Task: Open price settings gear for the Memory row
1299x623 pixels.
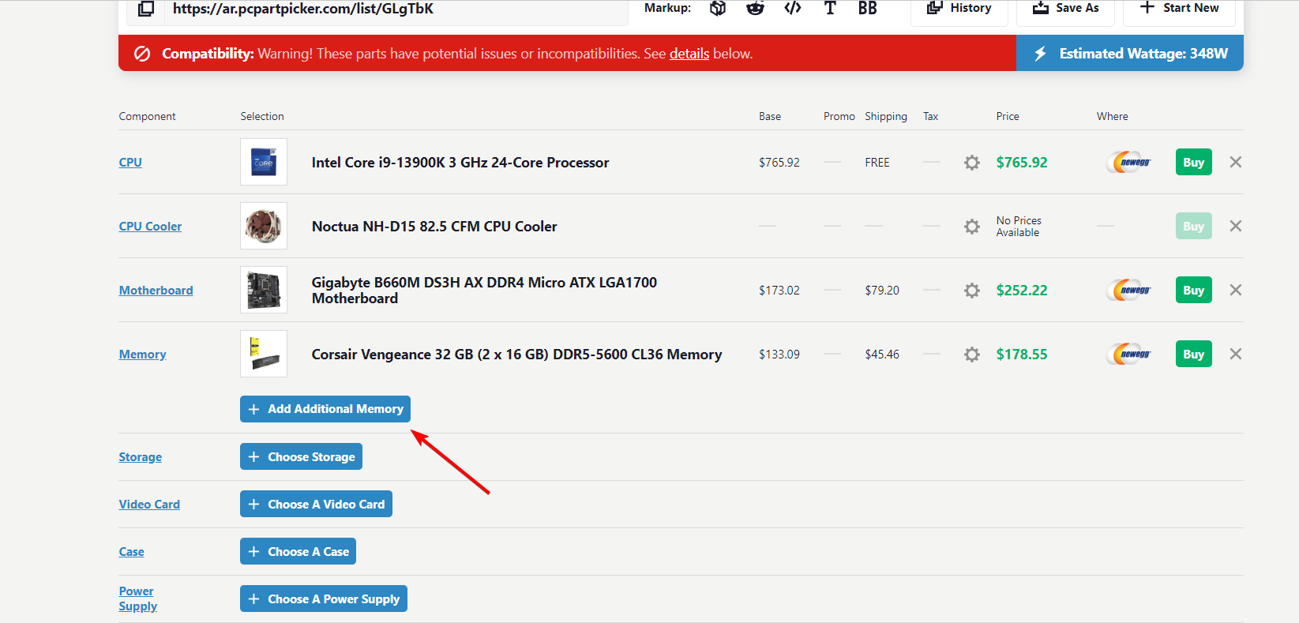Action: click(972, 355)
